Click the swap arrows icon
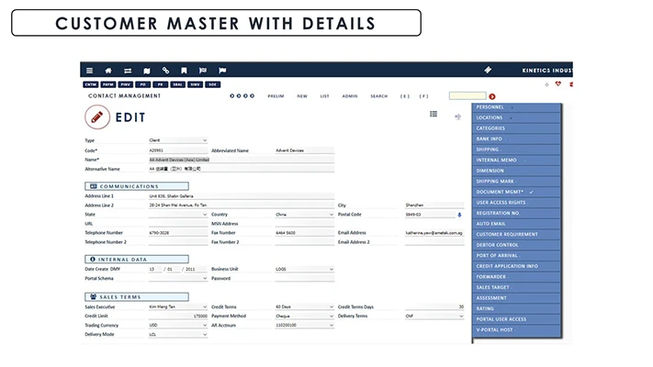This screenshot has height=367, width=653. [128, 71]
